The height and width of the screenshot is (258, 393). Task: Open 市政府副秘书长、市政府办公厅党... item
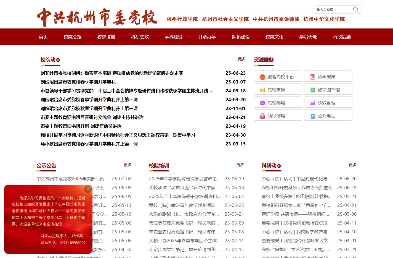(184, 214)
